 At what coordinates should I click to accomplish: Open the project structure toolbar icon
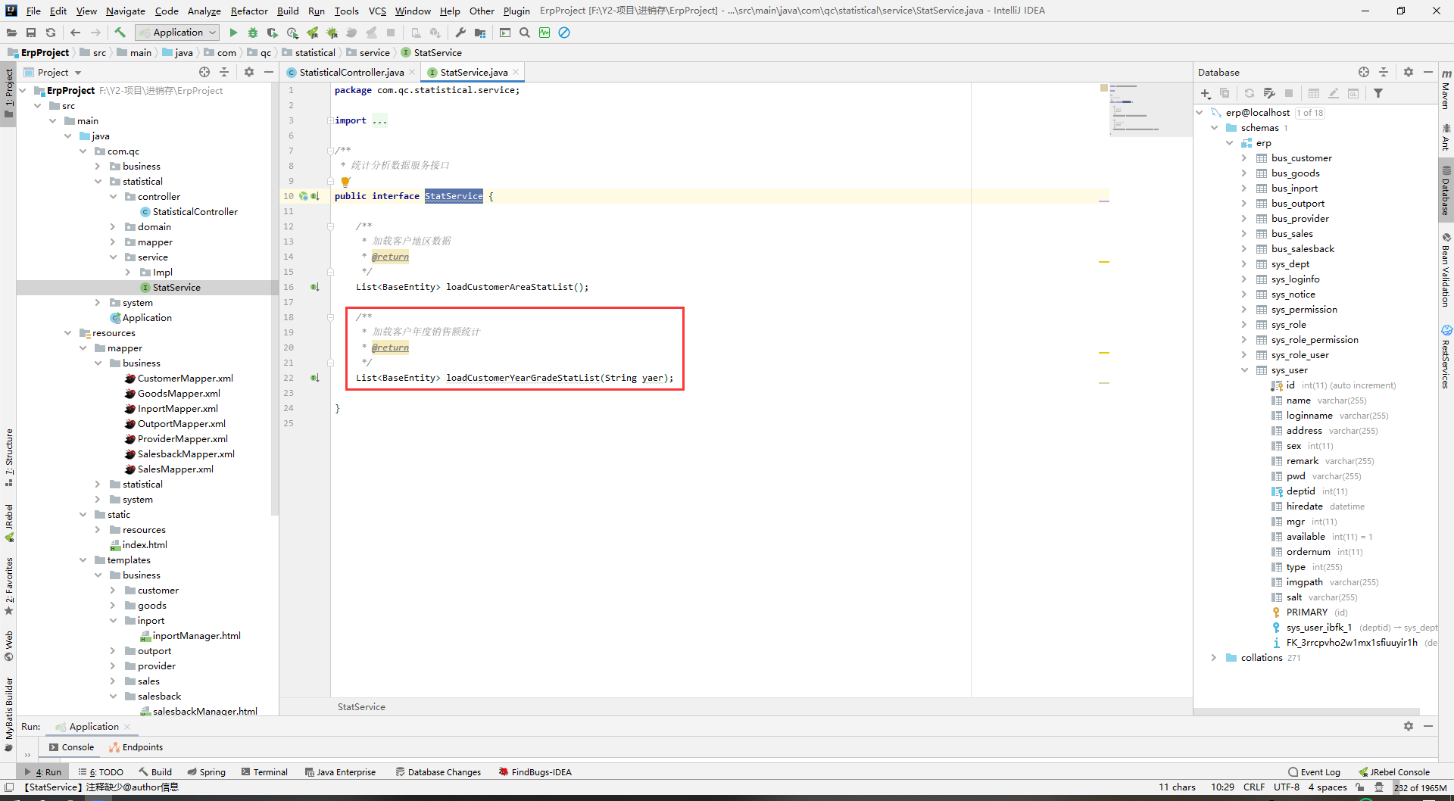480,33
